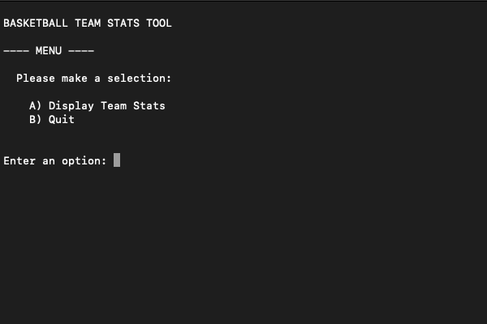Click the dashes left of MENU
487x324 pixels.
(16, 51)
